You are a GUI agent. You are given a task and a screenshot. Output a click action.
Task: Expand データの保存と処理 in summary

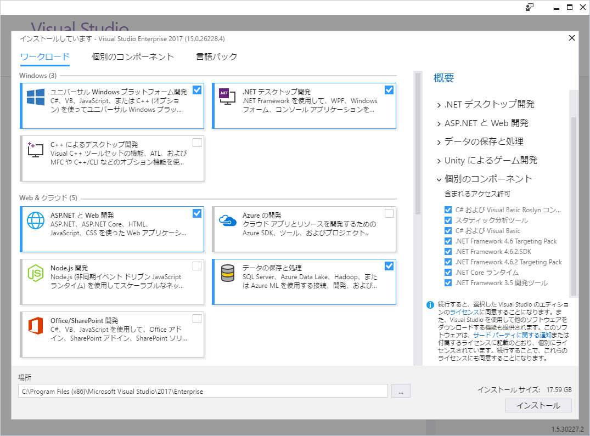pos(439,142)
